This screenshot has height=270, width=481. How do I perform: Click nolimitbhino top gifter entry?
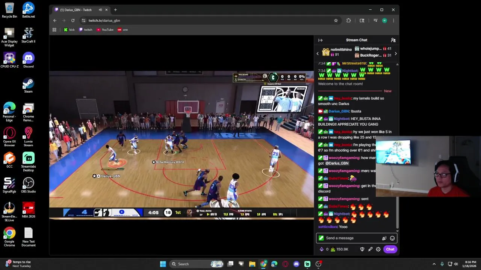tap(337, 52)
